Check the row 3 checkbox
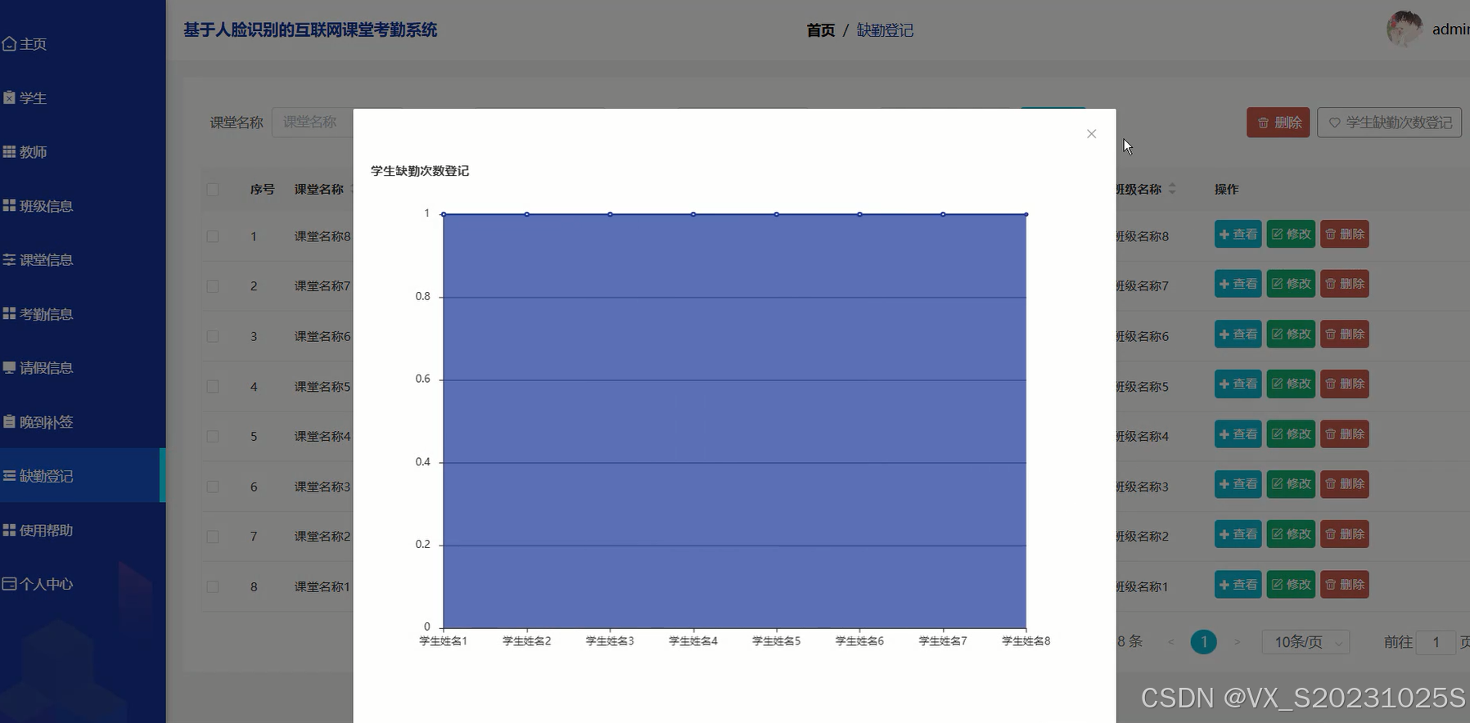Viewport: 1470px width, 723px height. (x=213, y=336)
